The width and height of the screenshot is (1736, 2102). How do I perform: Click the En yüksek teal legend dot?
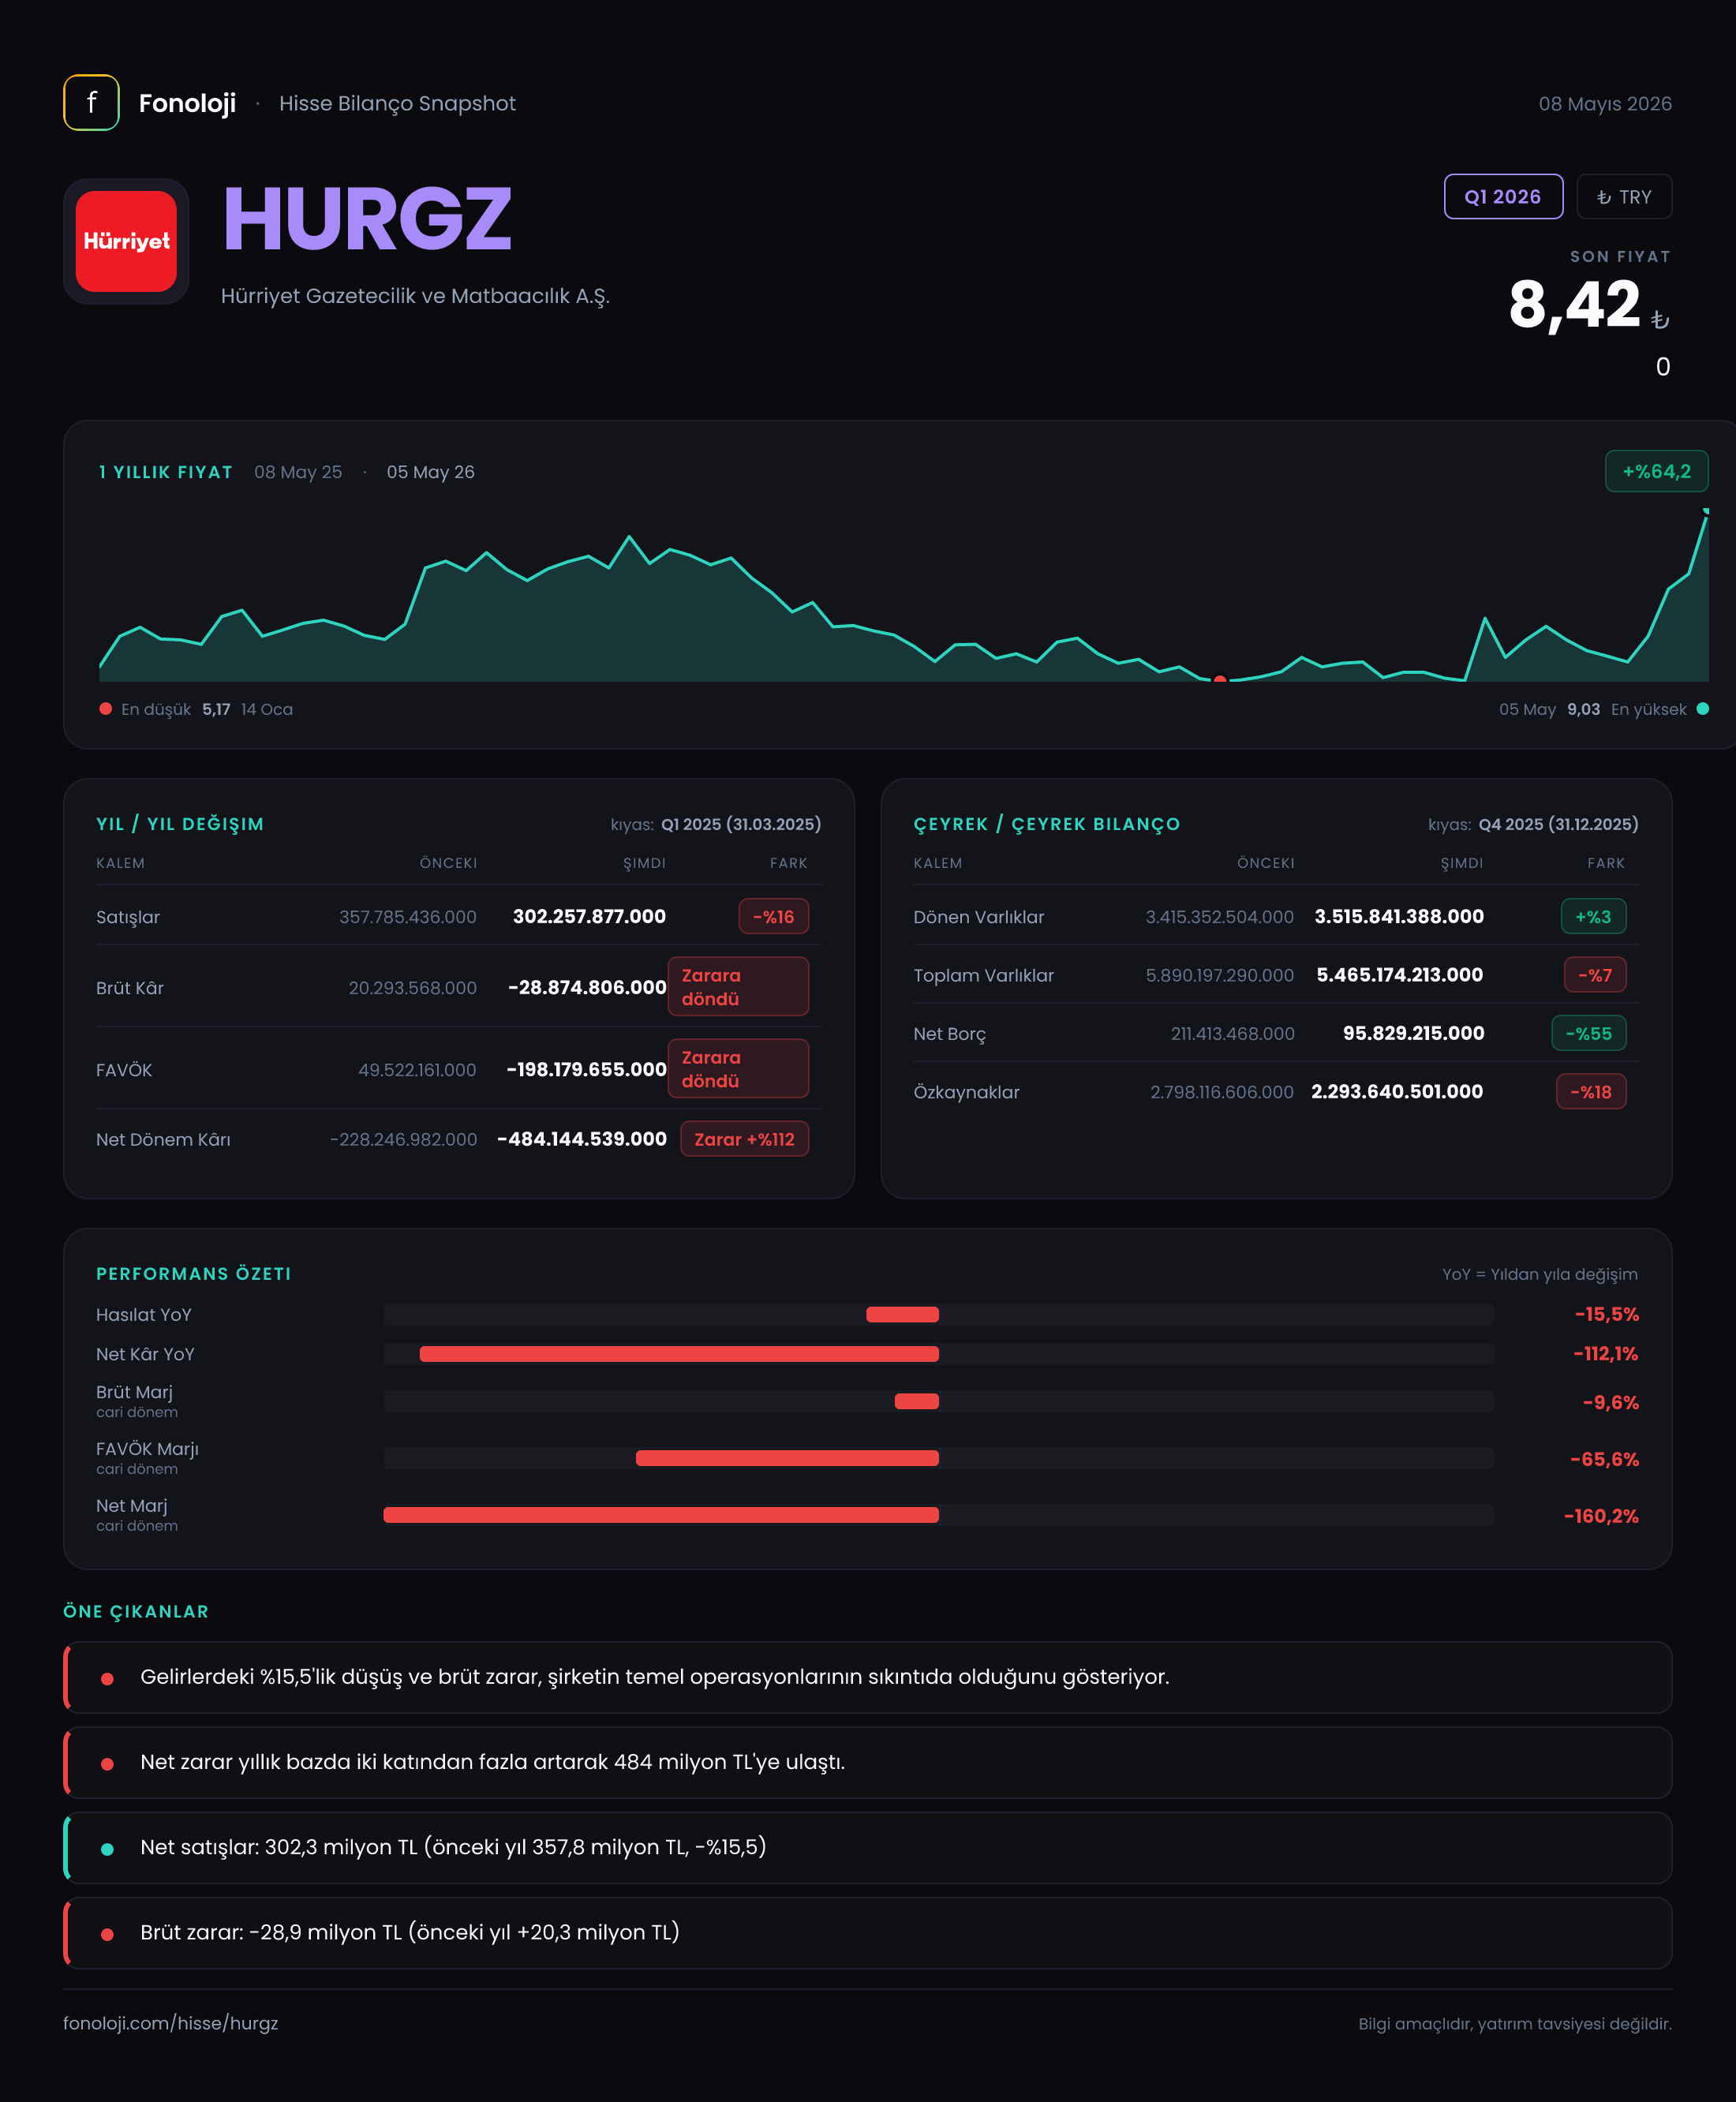click(1703, 709)
